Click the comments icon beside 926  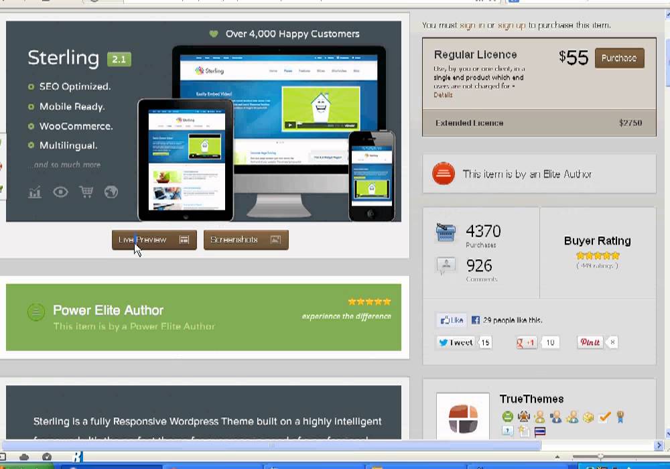click(x=446, y=266)
